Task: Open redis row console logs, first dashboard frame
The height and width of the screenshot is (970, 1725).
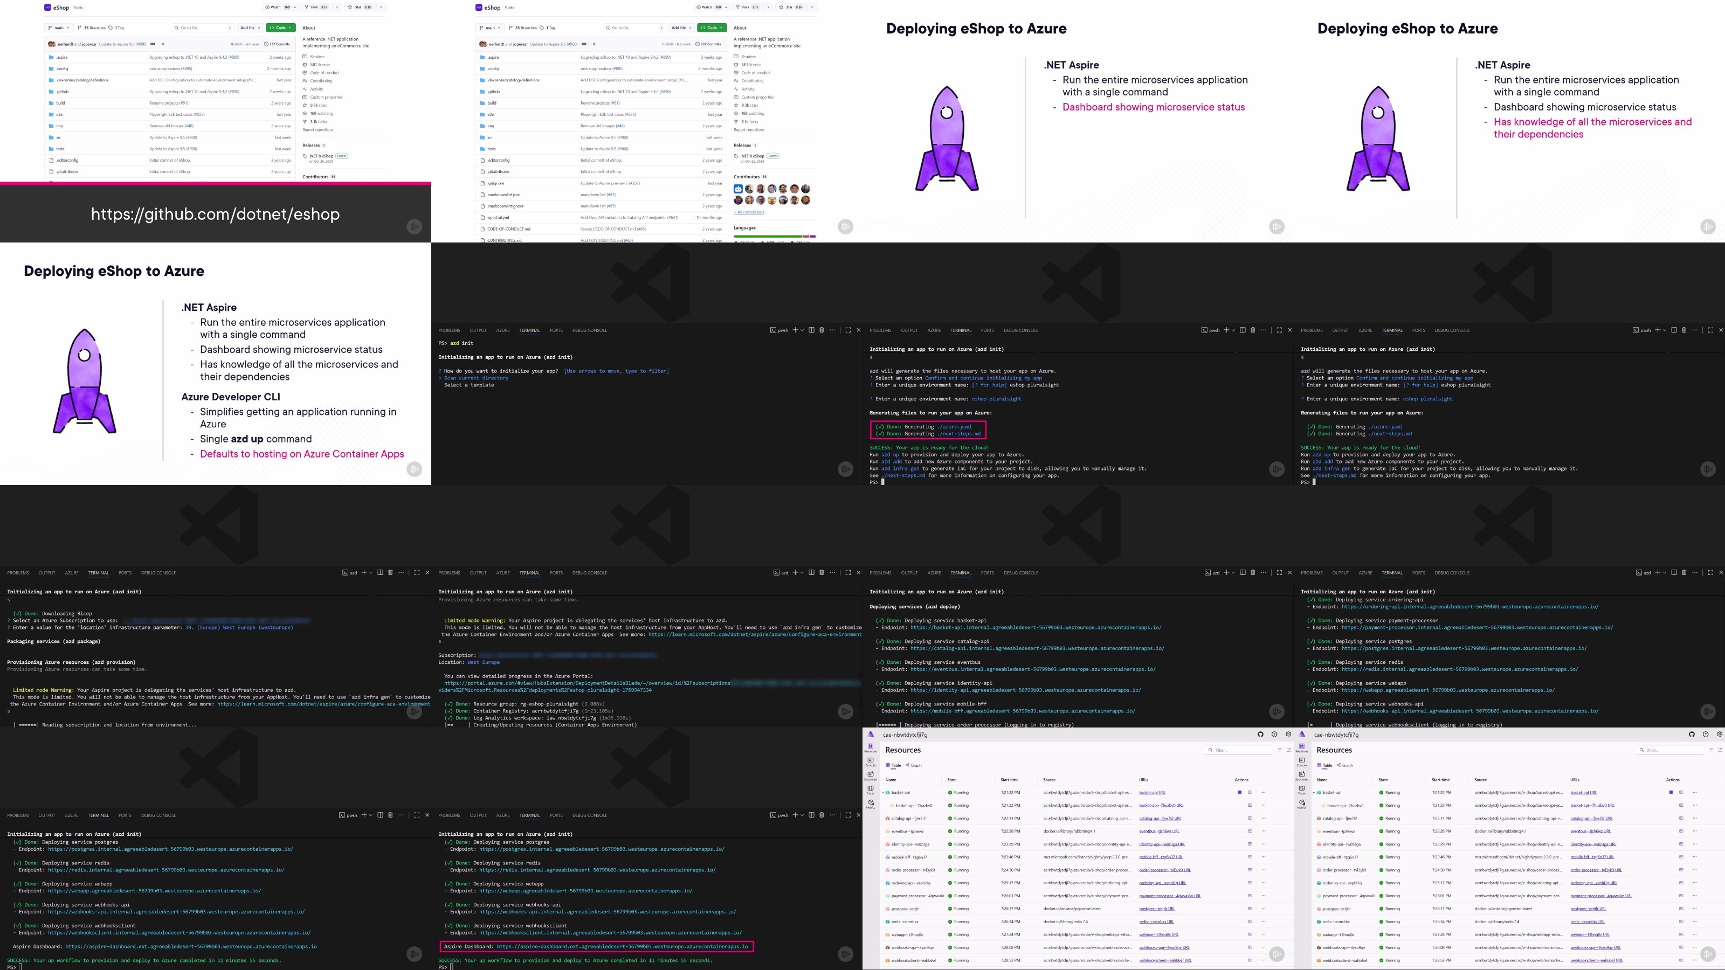Action: click(x=1250, y=922)
